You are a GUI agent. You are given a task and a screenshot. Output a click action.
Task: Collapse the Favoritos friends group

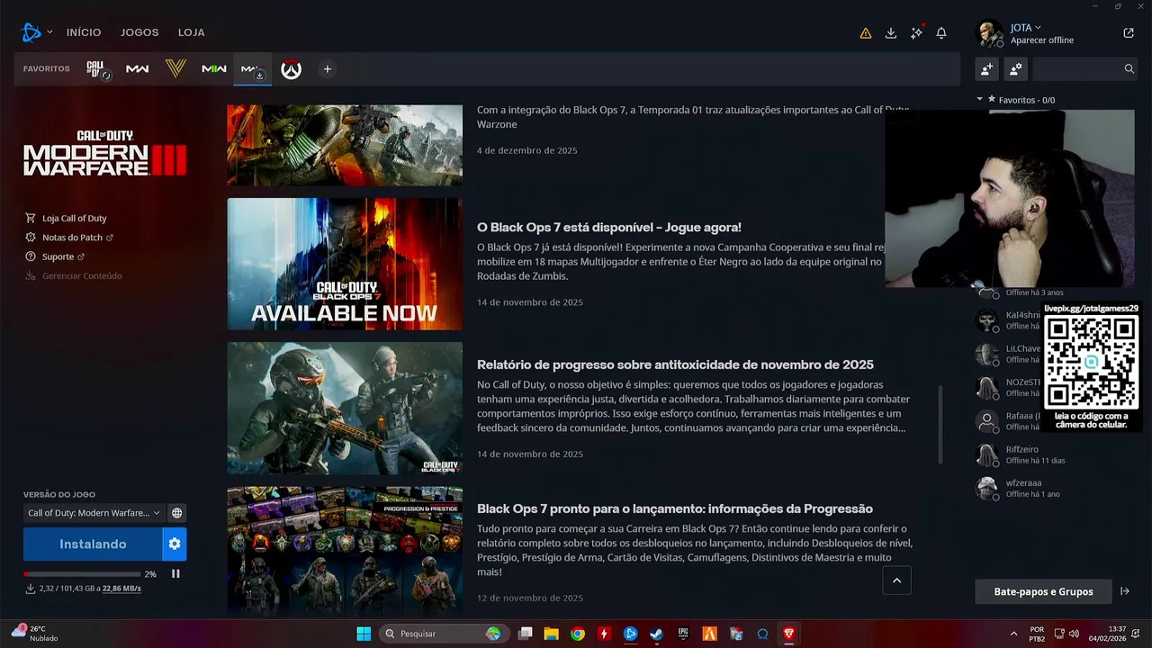[980, 100]
